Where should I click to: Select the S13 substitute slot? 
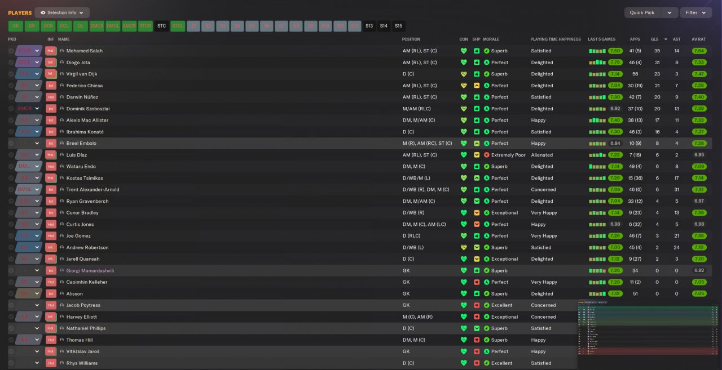[x=369, y=26]
